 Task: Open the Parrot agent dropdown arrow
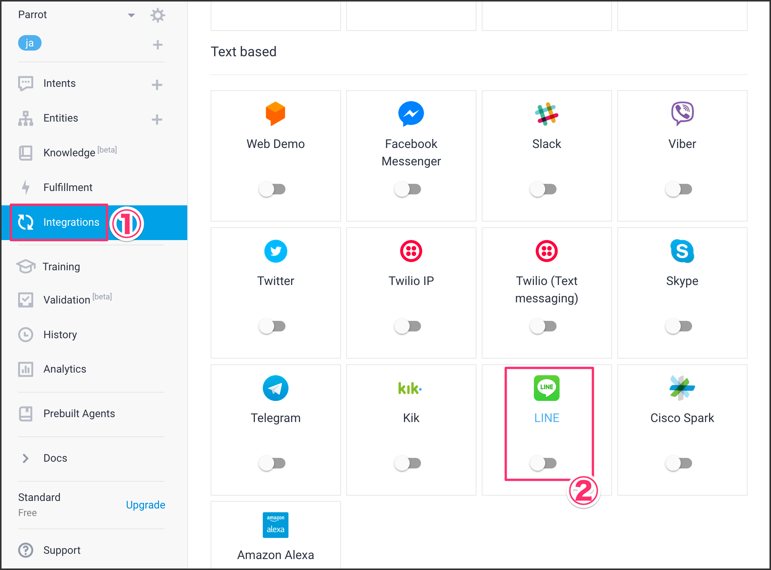point(131,15)
